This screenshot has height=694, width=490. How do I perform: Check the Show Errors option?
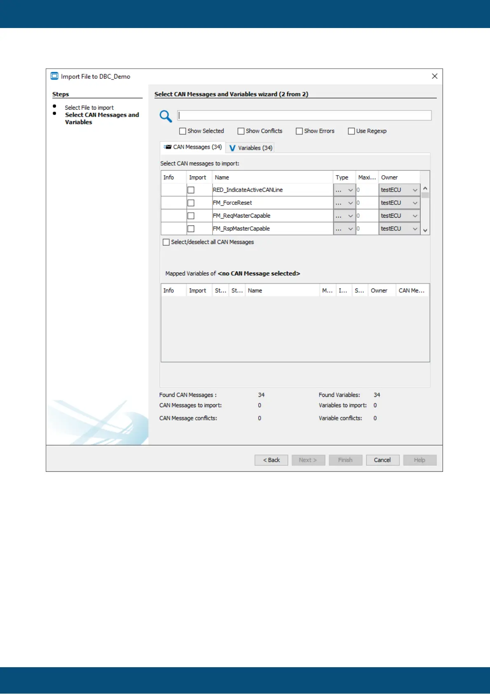pyautogui.click(x=299, y=131)
